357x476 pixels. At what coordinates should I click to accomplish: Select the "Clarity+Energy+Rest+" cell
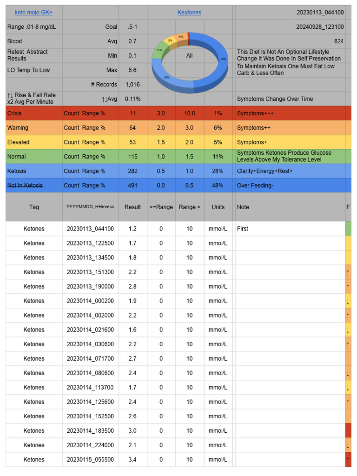[291, 171]
